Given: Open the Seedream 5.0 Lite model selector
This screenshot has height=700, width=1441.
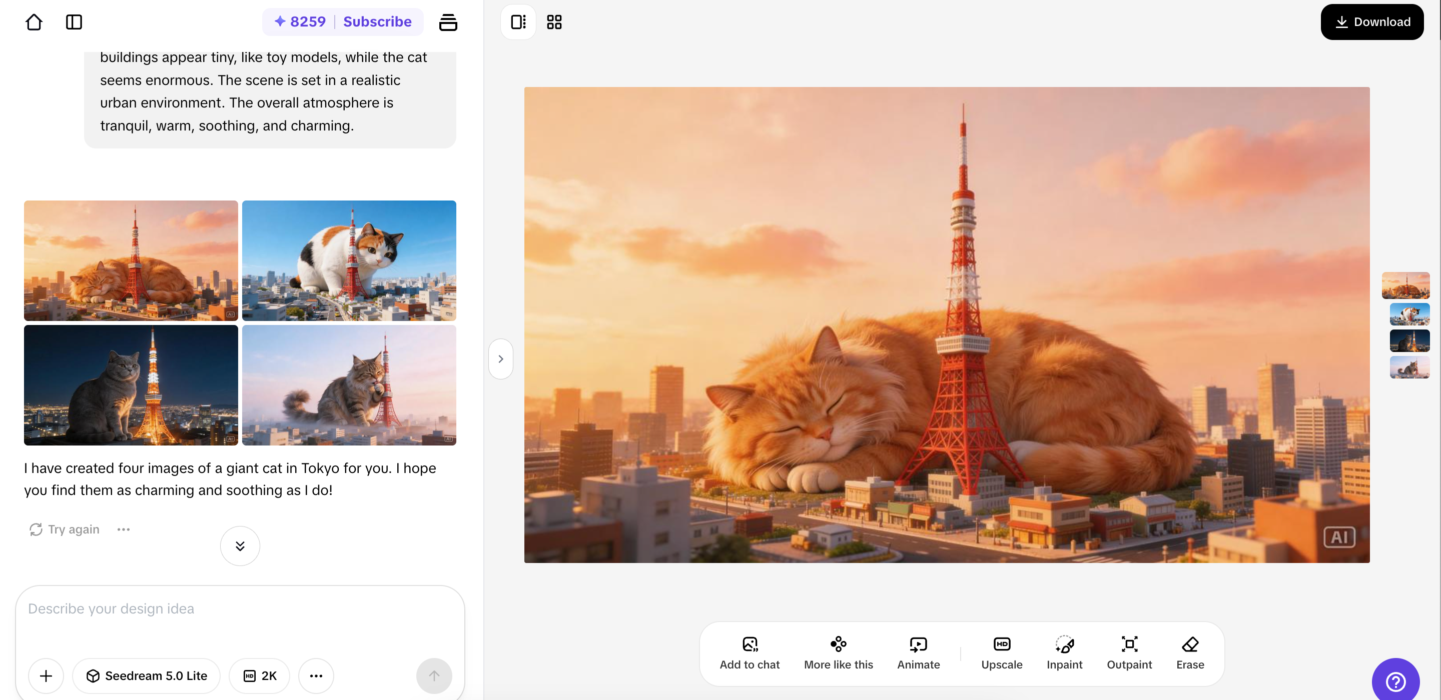Looking at the screenshot, I should click(147, 675).
